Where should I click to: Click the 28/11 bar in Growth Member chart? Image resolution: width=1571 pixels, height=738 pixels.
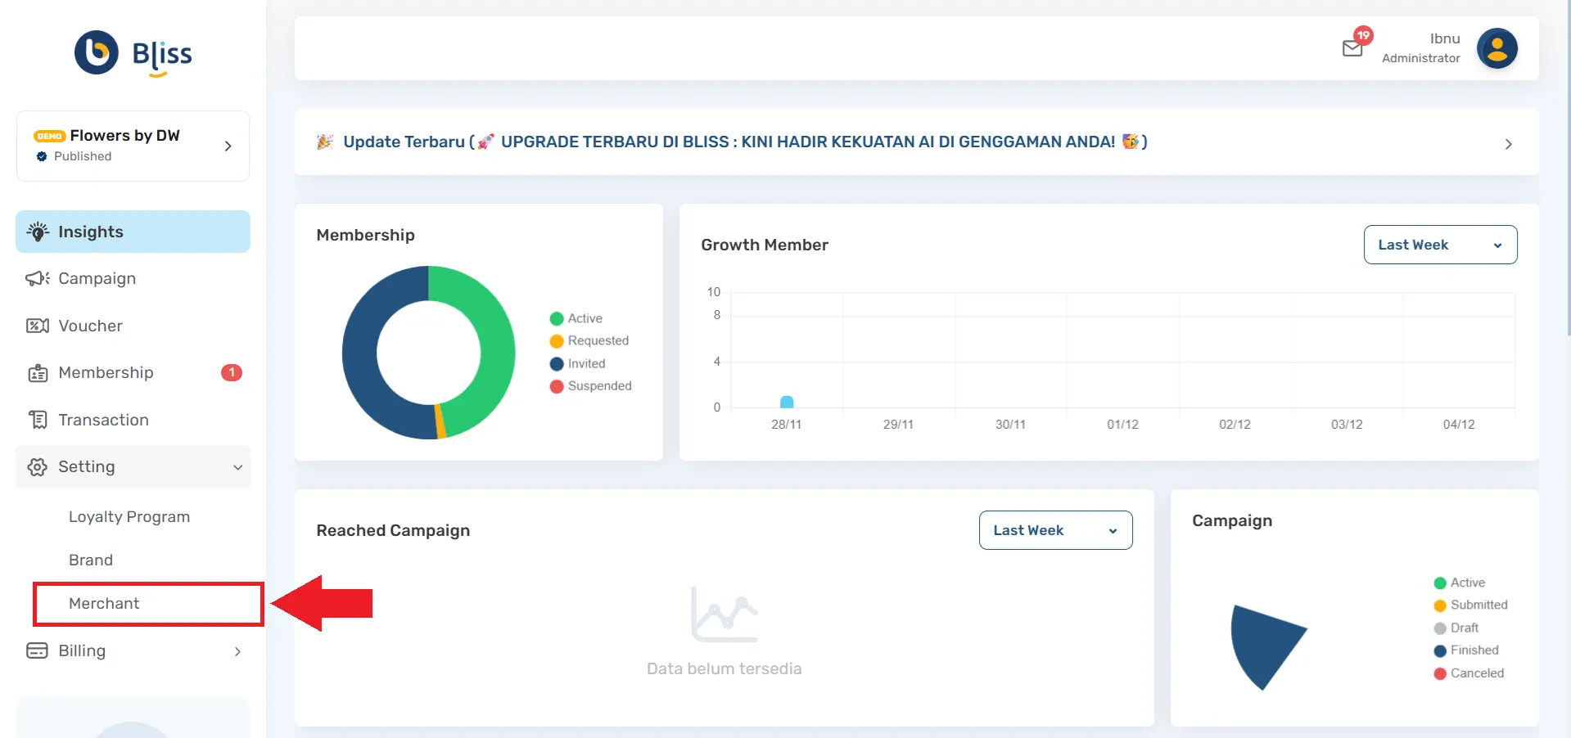pyautogui.click(x=787, y=402)
